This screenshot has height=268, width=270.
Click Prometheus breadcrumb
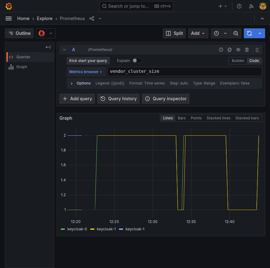click(72, 19)
